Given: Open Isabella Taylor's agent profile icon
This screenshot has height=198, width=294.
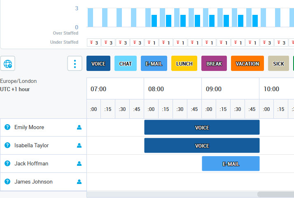Looking at the screenshot, I should (79, 146).
